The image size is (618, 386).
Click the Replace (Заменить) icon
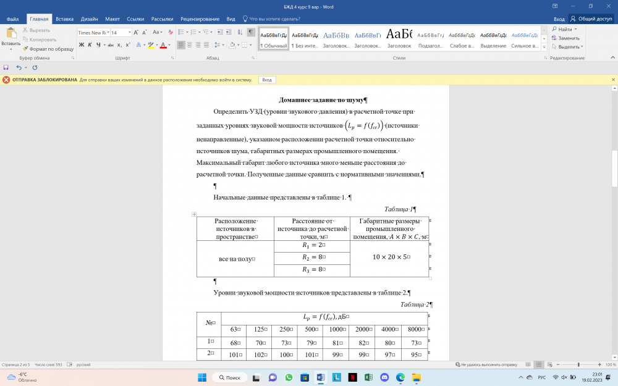point(554,38)
